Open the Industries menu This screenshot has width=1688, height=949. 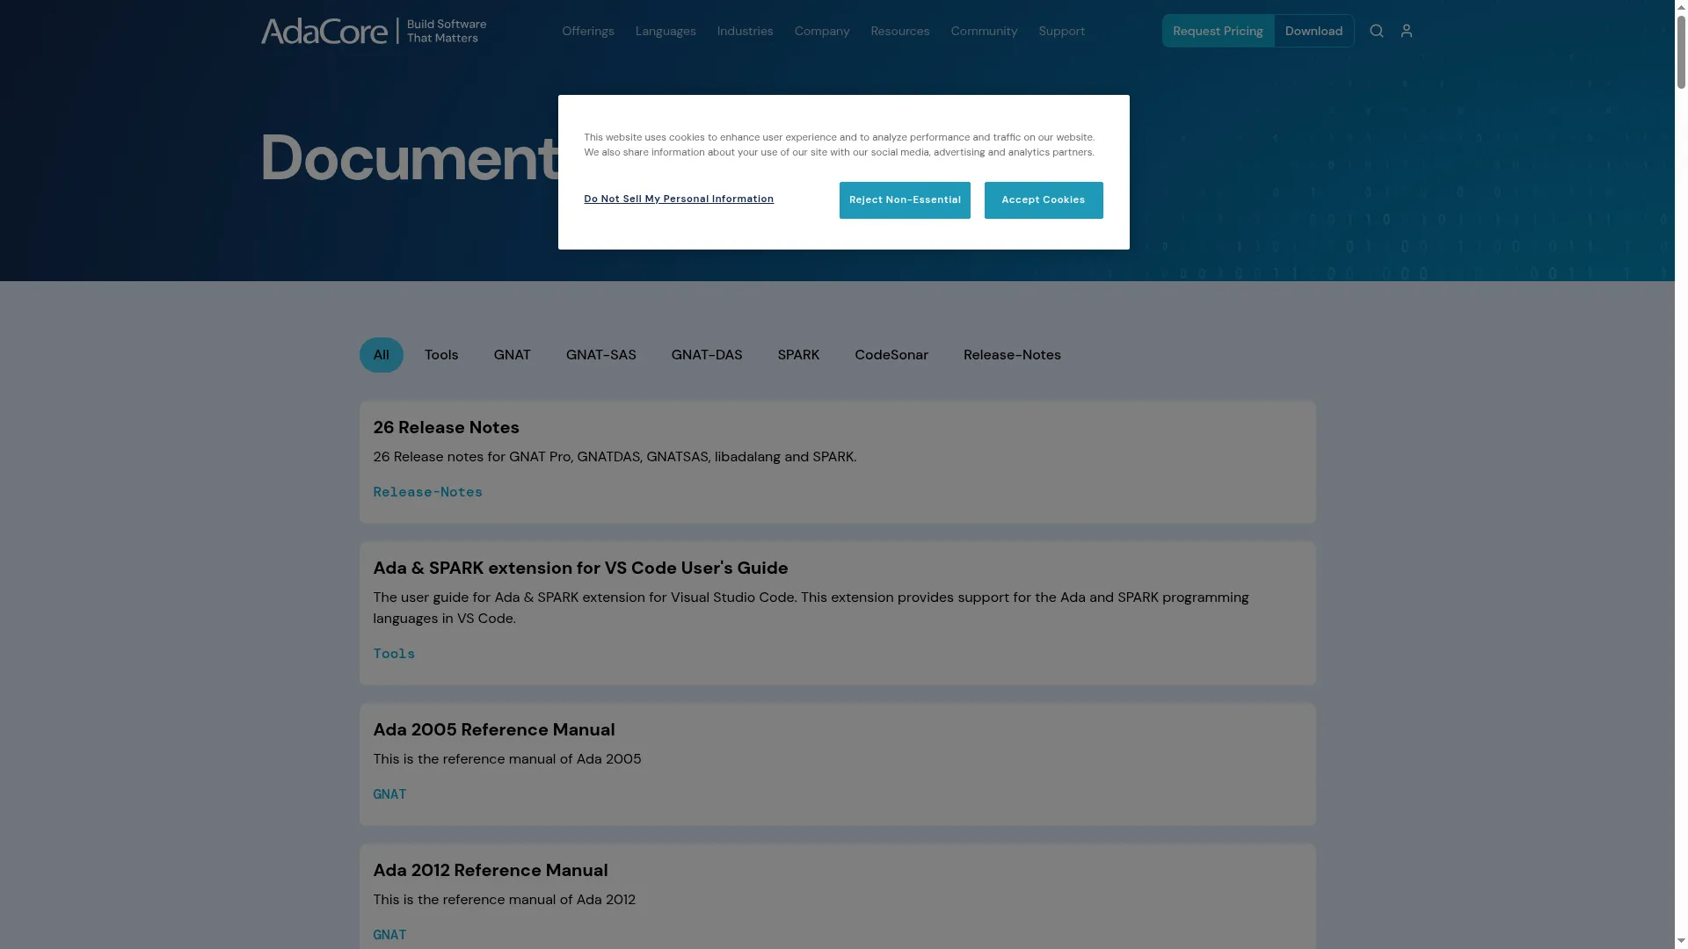click(x=746, y=31)
